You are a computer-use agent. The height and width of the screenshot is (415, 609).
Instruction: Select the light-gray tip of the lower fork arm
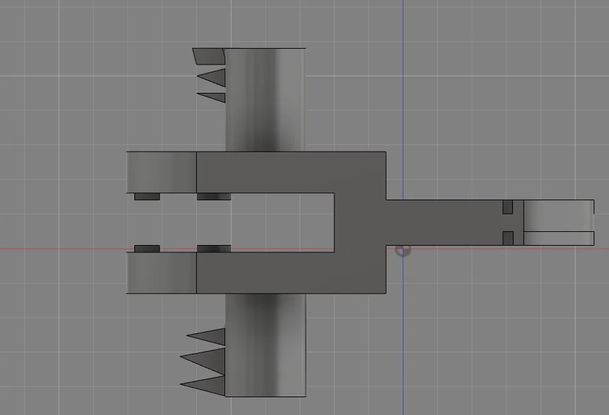[x=162, y=273]
